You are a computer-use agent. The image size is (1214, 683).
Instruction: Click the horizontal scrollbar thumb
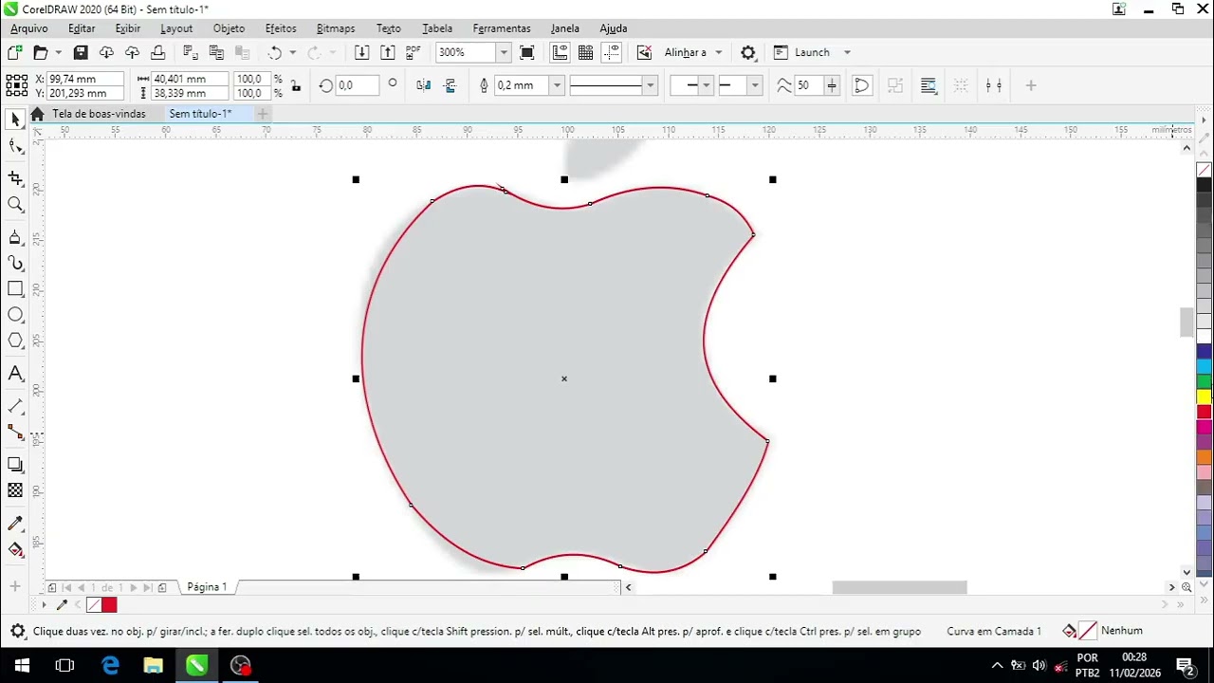pyautogui.click(x=899, y=587)
